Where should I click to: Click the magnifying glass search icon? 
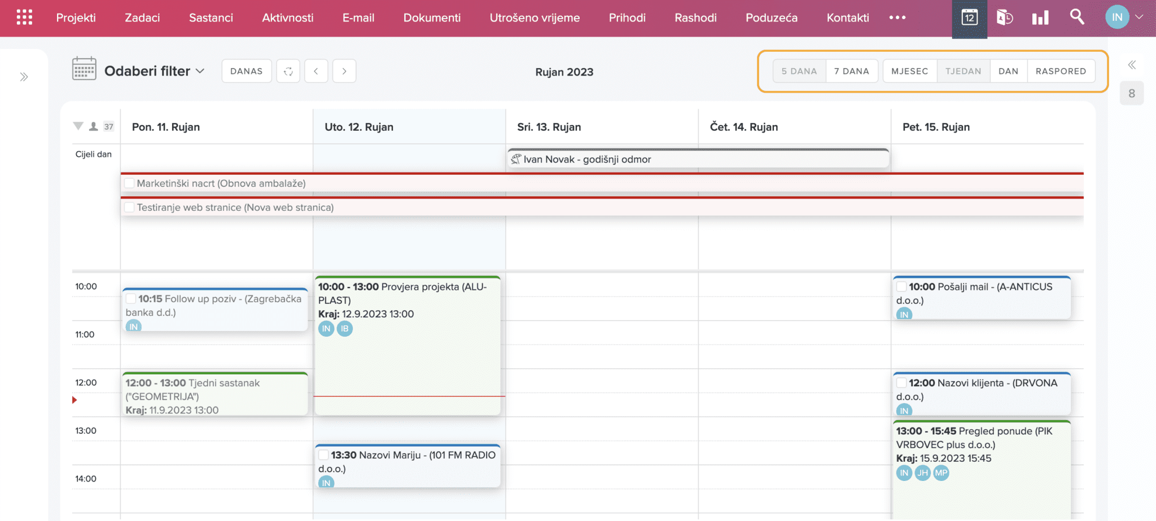[1077, 17]
